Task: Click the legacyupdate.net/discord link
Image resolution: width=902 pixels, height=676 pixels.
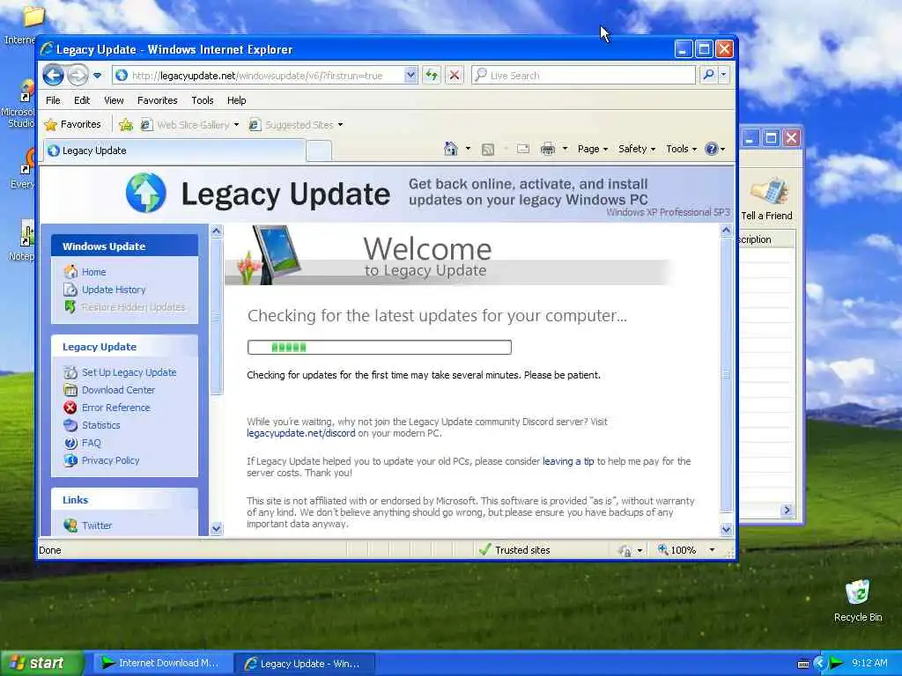Action: [x=301, y=433]
